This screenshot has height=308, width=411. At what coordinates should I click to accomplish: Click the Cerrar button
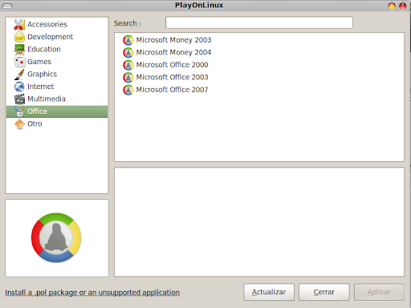324,292
